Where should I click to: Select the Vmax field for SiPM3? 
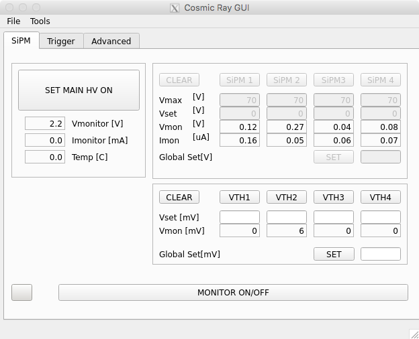tap(334, 100)
